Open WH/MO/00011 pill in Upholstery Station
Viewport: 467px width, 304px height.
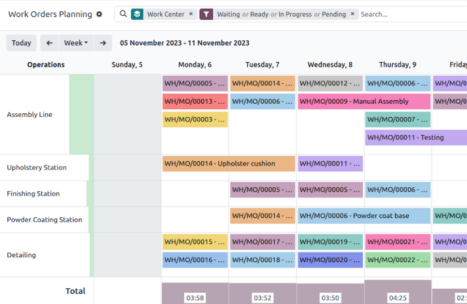pyautogui.click(x=330, y=164)
